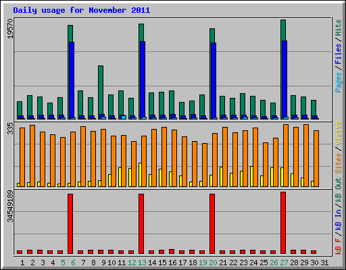Image resolution: width=346 pixels, height=270 pixels.
Task: Click day label 21 on the x-axis
Action: point(223,263)
